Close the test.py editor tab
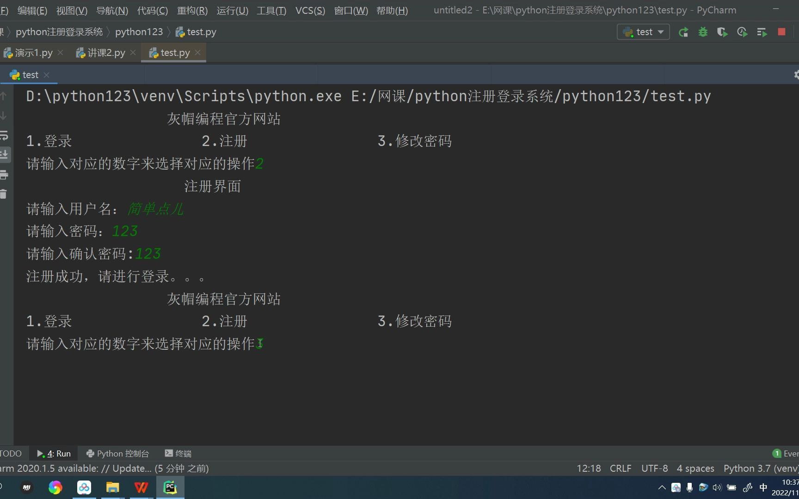 click(x=198, y=53)
